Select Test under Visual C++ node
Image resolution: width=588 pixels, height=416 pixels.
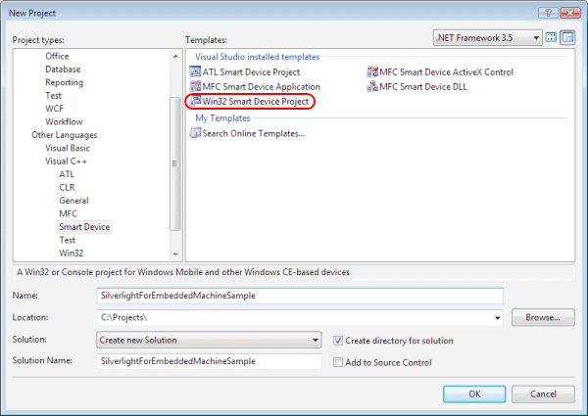click(67, 240)
